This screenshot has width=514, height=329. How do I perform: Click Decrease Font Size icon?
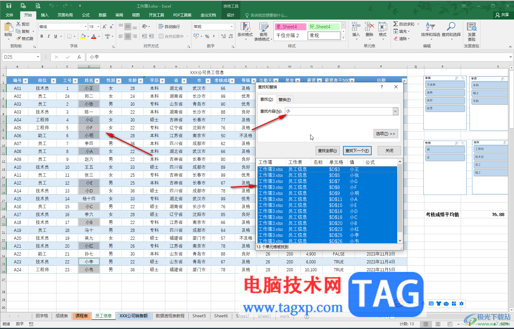click(x=111, y=27)
